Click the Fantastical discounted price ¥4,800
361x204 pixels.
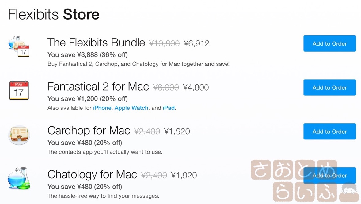tap(196, 87)
